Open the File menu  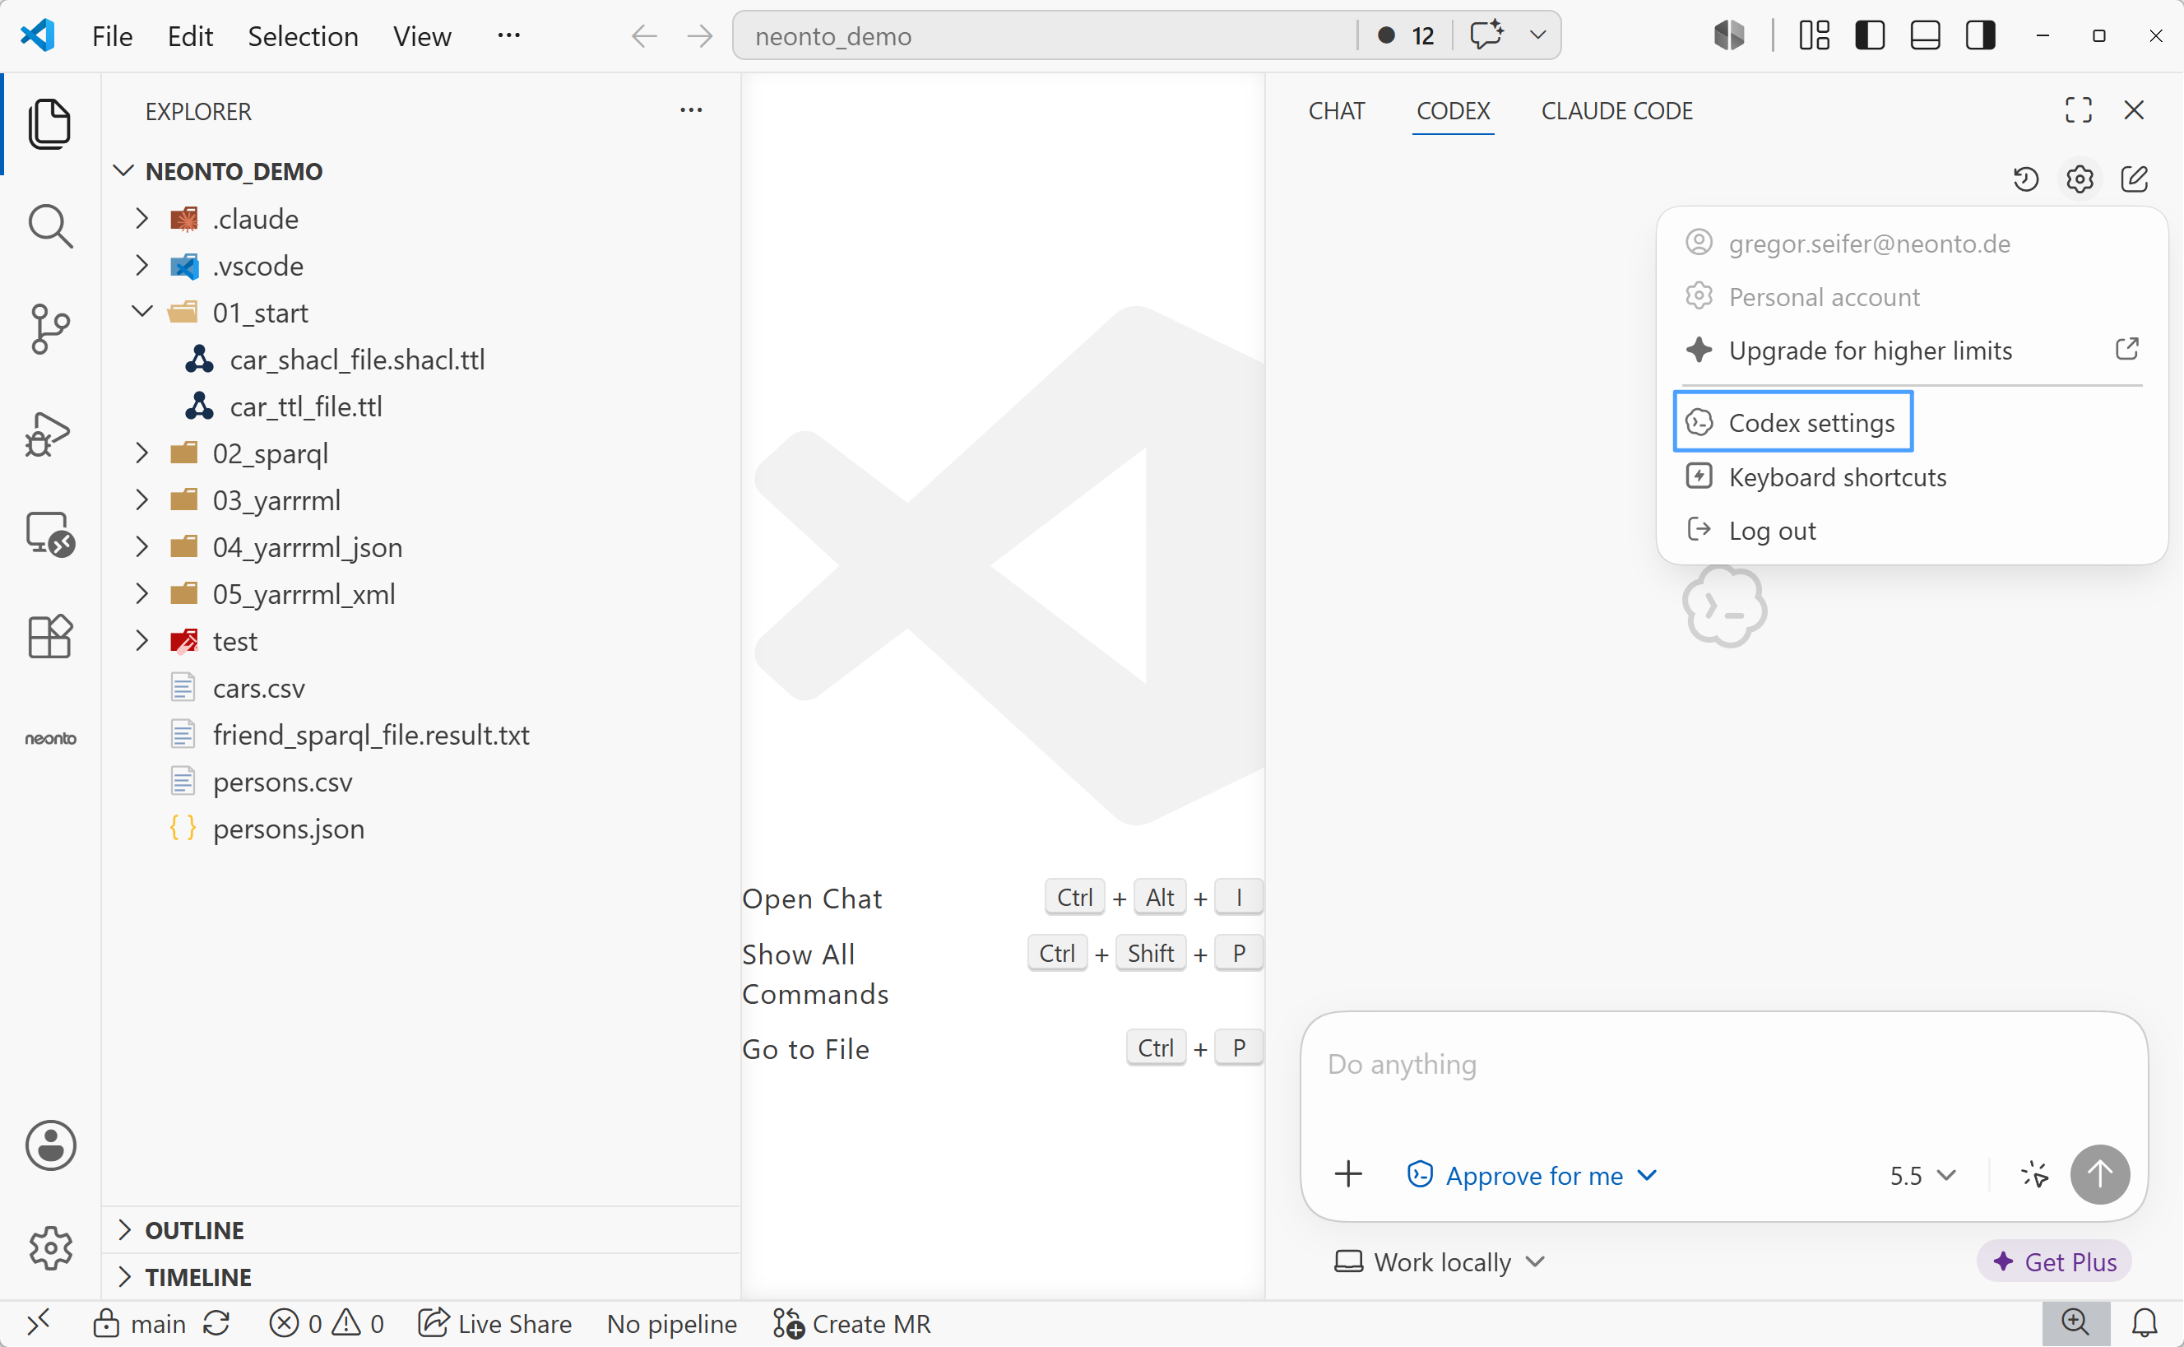[x=112, y=36]
